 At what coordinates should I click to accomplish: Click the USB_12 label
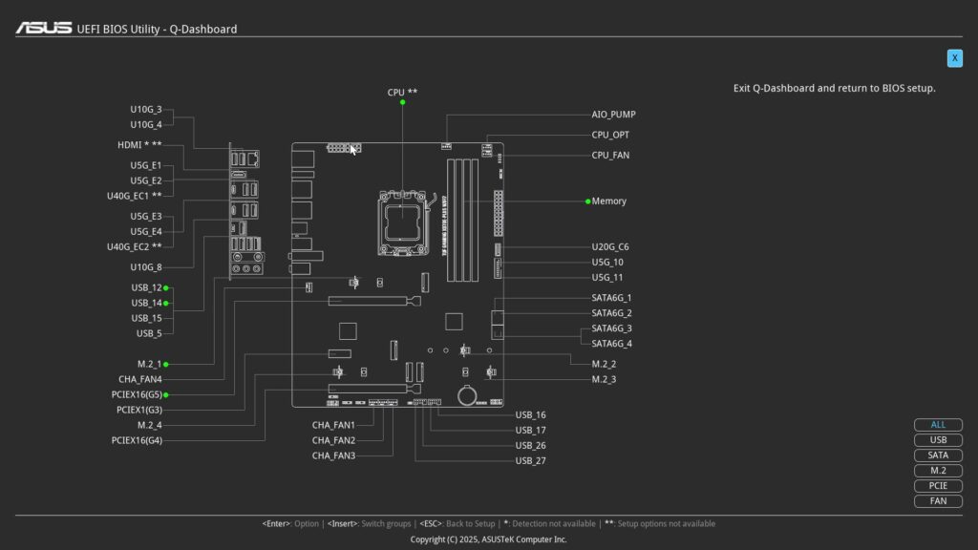coord(146,288)
